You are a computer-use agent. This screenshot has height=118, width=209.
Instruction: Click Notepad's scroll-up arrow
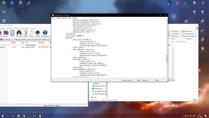click(167, 20)
